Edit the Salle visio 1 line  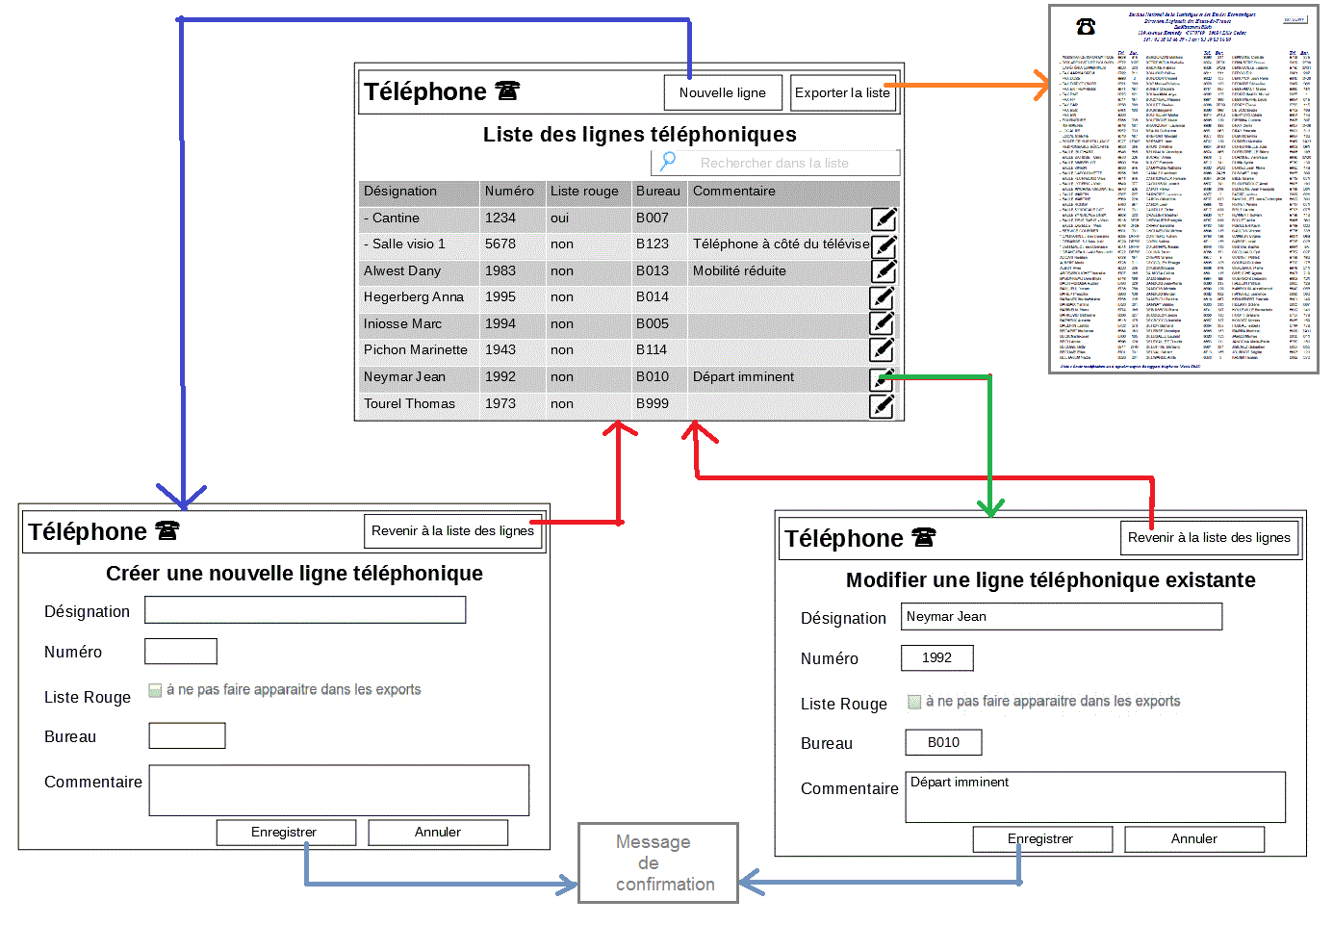pos(884,244)
